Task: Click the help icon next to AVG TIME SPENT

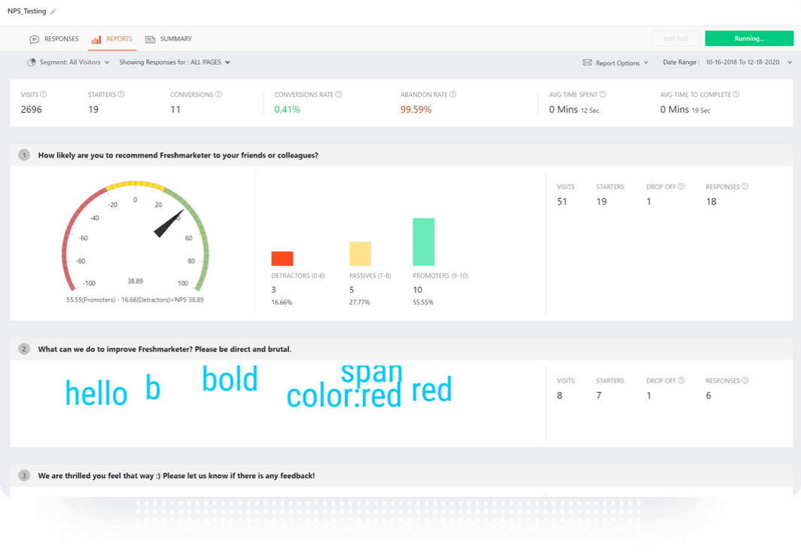Action: [603, 95]
